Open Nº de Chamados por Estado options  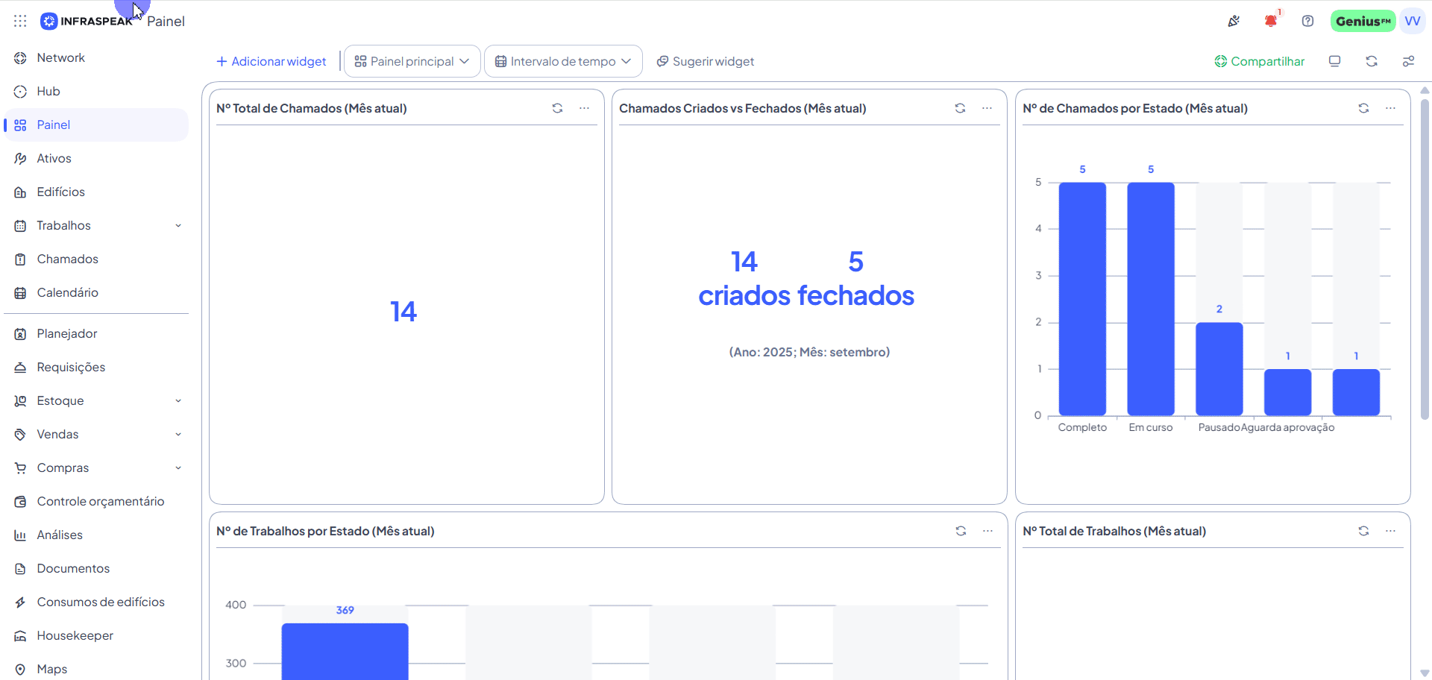[x=1390, y=108]
